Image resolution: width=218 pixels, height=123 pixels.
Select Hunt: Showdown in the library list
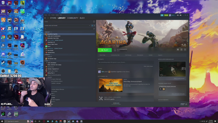[52, 63]
